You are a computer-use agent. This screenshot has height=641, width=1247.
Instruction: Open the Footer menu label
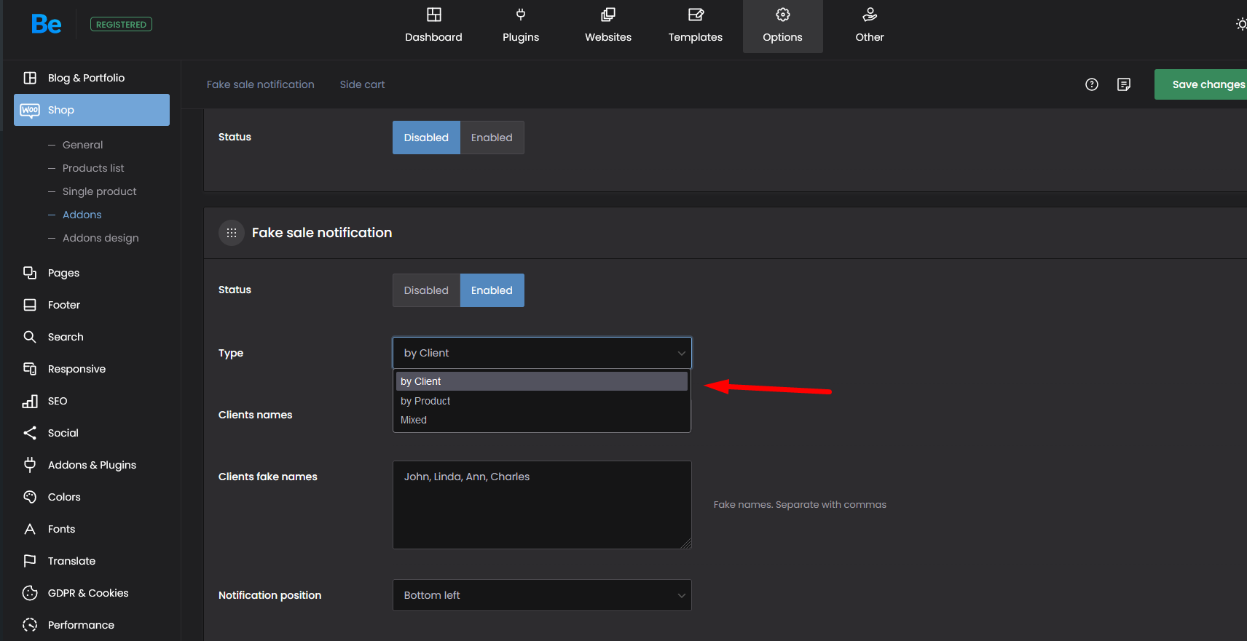click(x=64, y=305)
